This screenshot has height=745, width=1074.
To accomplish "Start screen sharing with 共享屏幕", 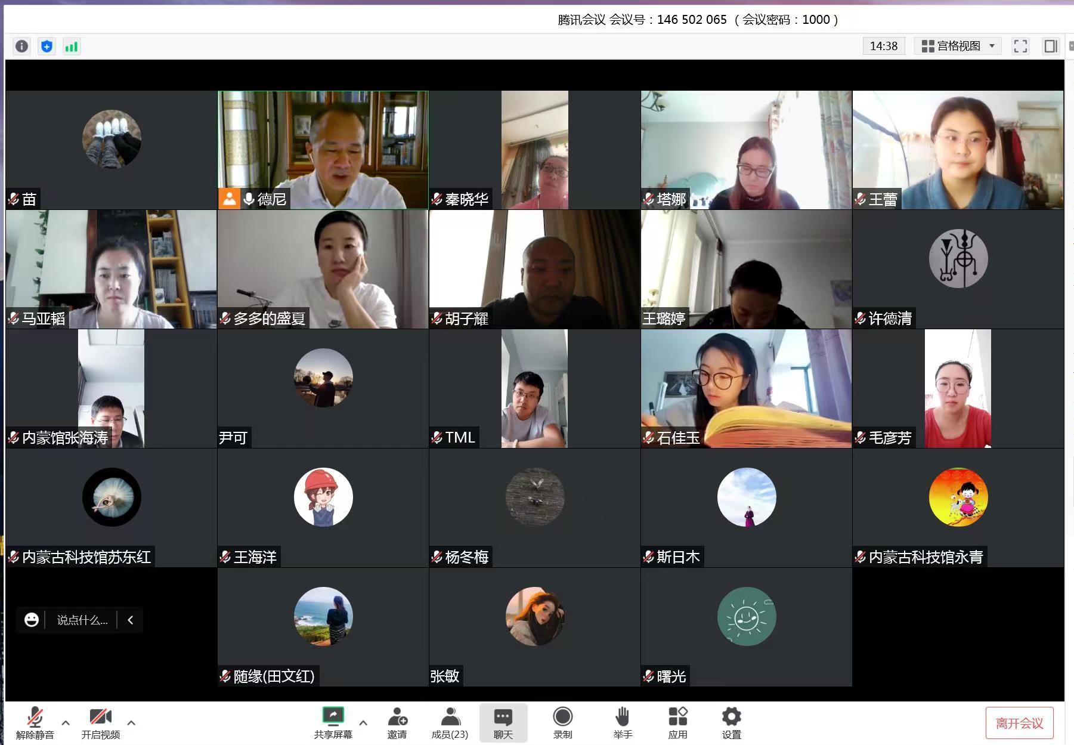I will click(333, 723).
